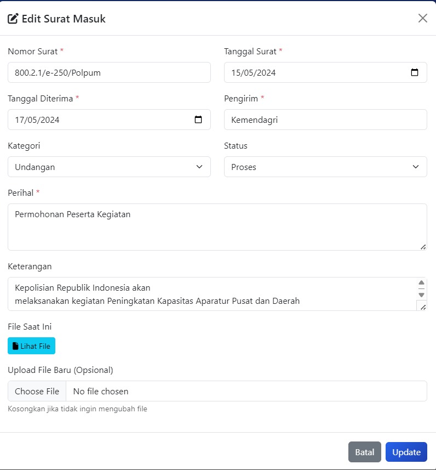Focus the Nomor Surat input field
The width and height of the screenshot is (436, 470).
click(109, 72)
